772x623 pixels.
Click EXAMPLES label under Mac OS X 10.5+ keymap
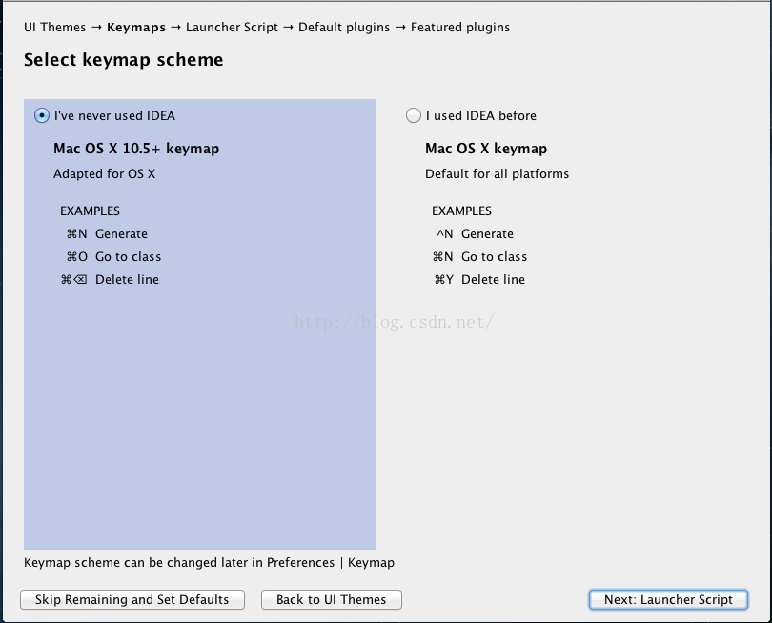point(91,211)
